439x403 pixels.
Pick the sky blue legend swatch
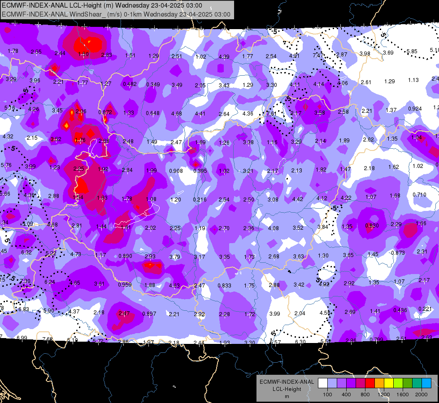point(426,383)
